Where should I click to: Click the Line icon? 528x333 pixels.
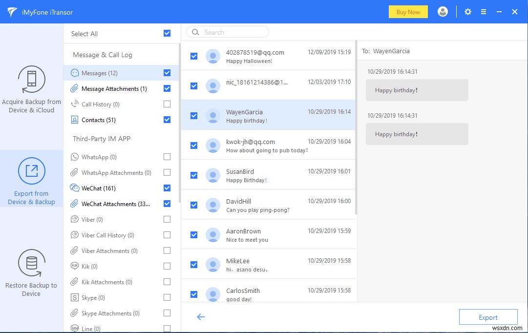coord(75,329)
